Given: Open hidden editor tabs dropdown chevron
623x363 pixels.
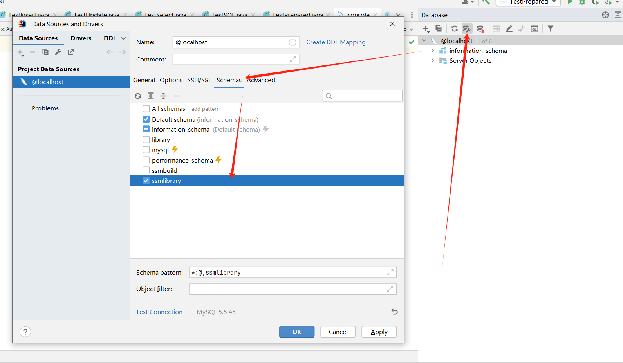Looking at the screenshot, I should (x=398, y=15).
